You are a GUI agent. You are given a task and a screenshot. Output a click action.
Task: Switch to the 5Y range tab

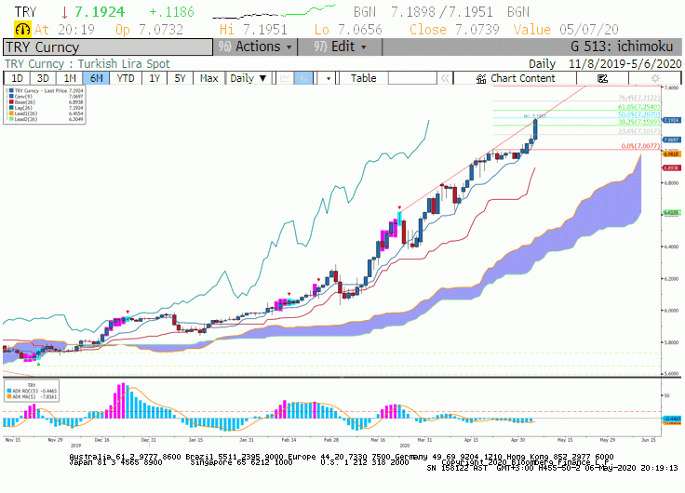[180, 78]
